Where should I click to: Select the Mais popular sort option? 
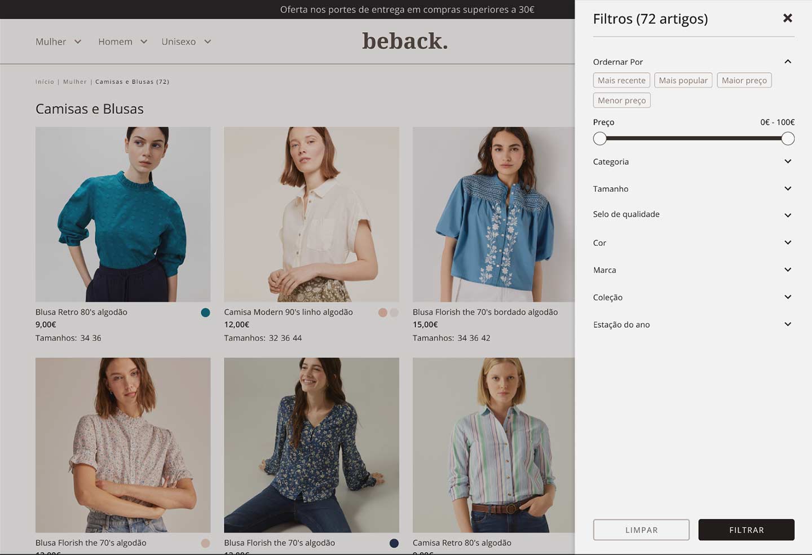(683, 80)
